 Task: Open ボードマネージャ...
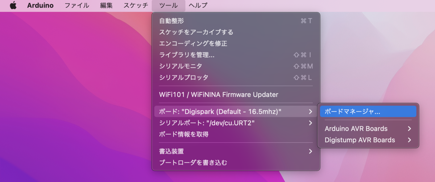[368, 112]
